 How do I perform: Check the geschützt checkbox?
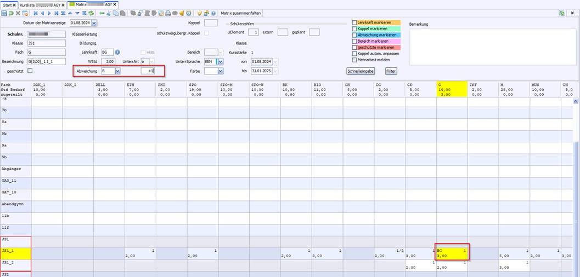[30, 71]
